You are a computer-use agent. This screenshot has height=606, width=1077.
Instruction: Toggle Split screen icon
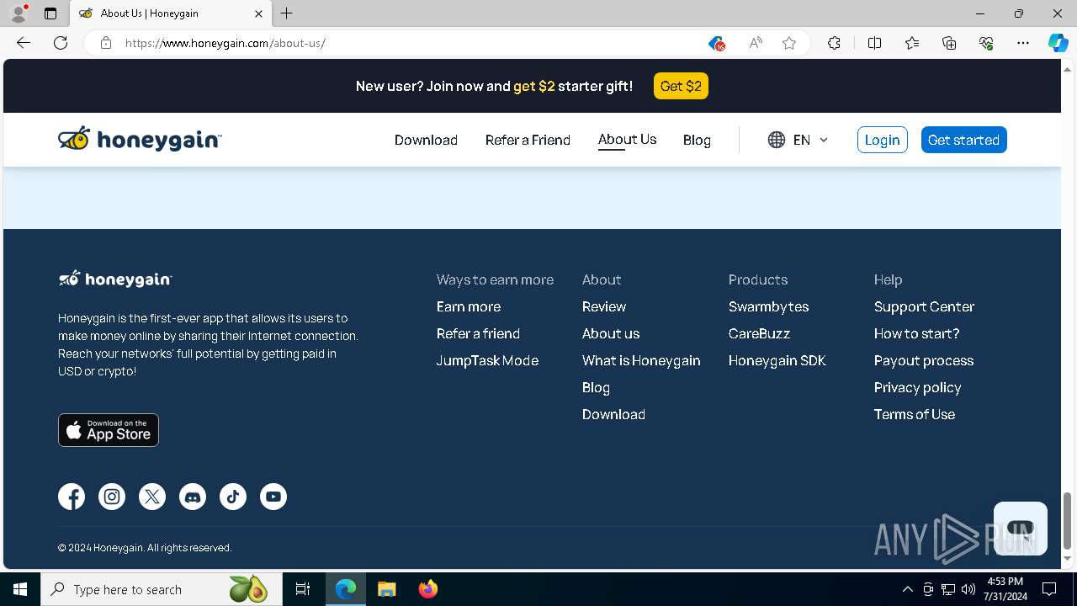(x=874, y=43)
